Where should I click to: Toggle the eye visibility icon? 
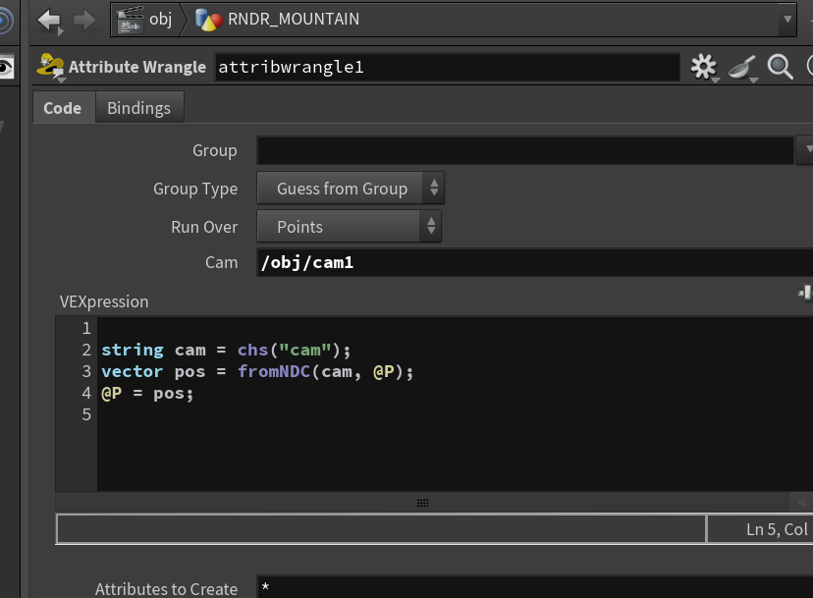pos(6,67)
